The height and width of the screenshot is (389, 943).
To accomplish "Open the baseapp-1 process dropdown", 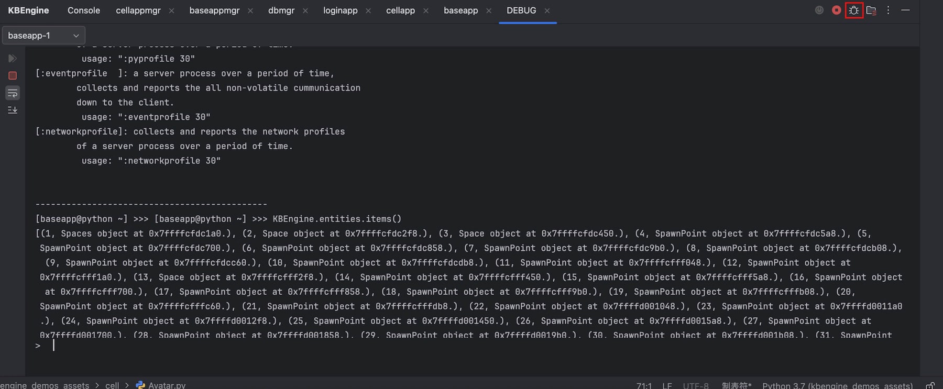I will tap(43, 36).
